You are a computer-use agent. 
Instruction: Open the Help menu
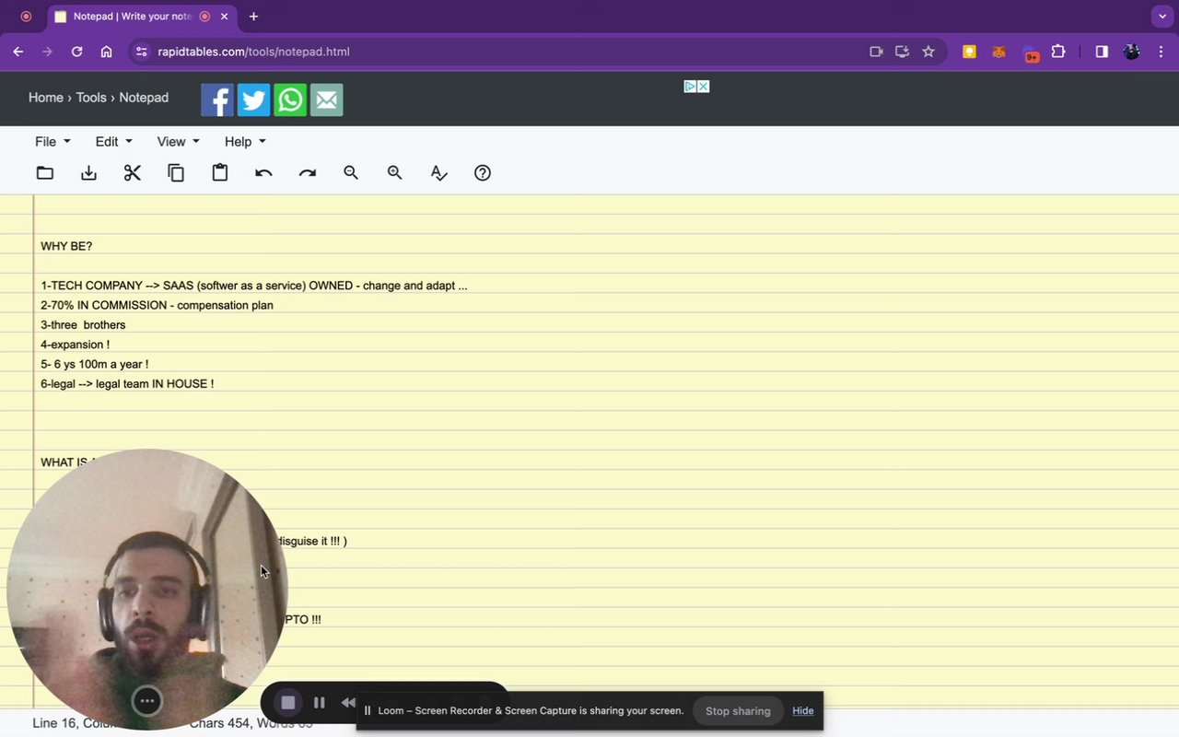[x=245, y=141]
